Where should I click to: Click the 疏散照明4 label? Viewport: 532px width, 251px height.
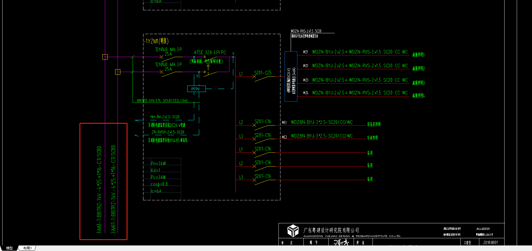pyautogui.click(x=418, y=96)
